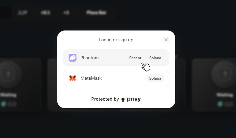Click the globe token icon at bottom left
The height and width of the screenshot is (138, 236).
(4, 104)
